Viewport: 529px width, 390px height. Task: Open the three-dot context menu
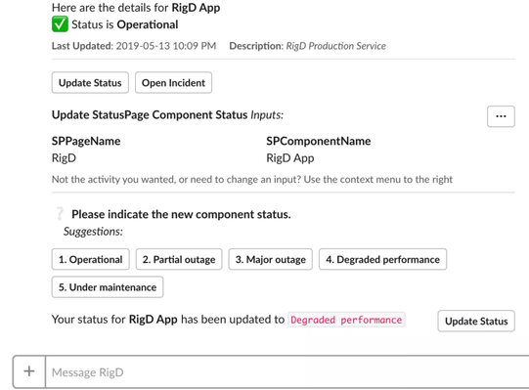pos(501,116)
